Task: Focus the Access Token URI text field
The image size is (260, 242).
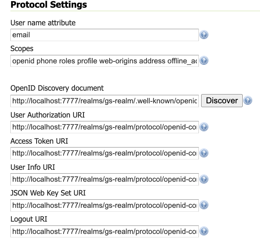Action: pos(105,153)
